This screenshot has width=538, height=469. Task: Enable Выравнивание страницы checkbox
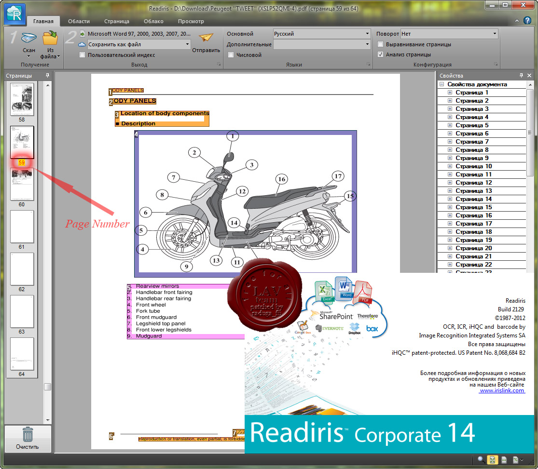[380, 44]
